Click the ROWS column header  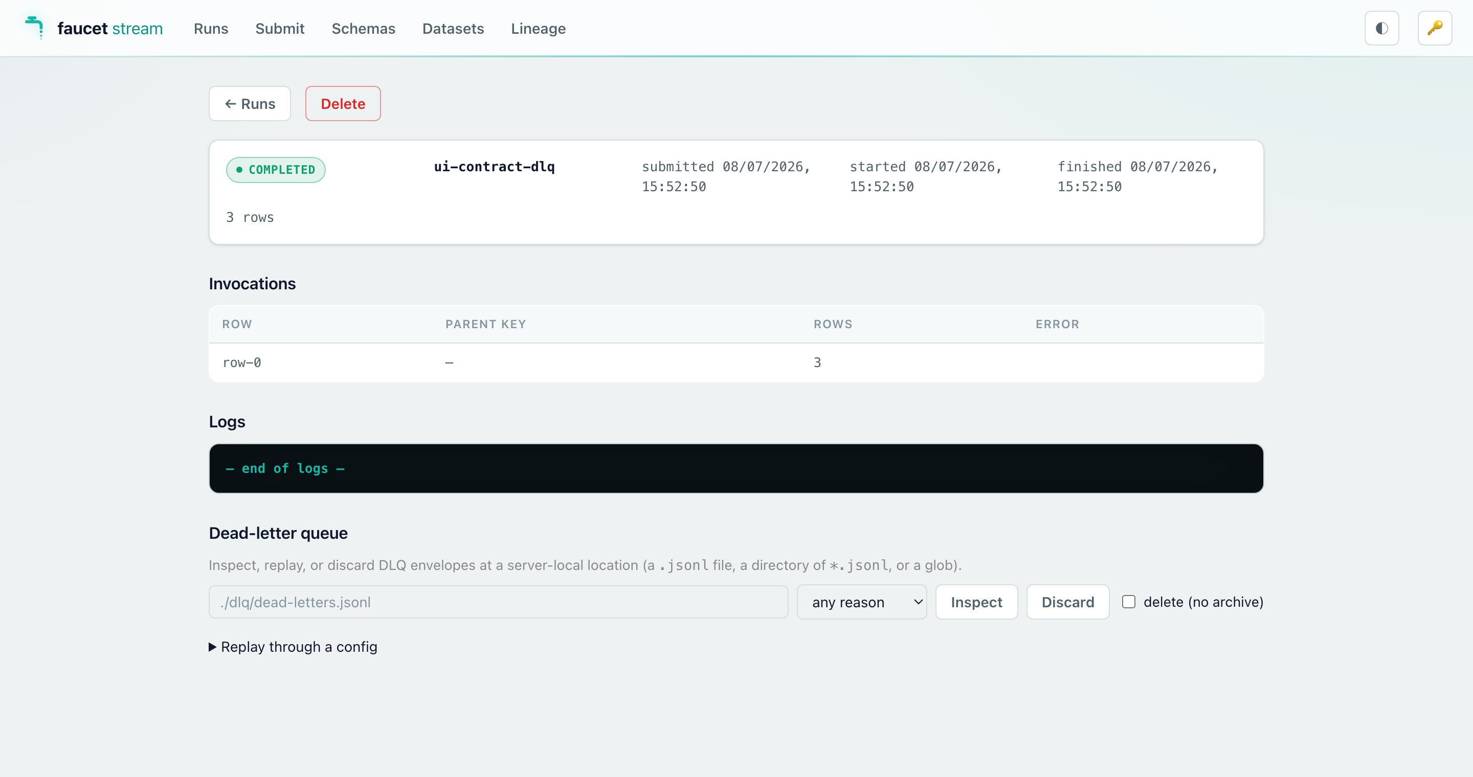pos(833,324)
